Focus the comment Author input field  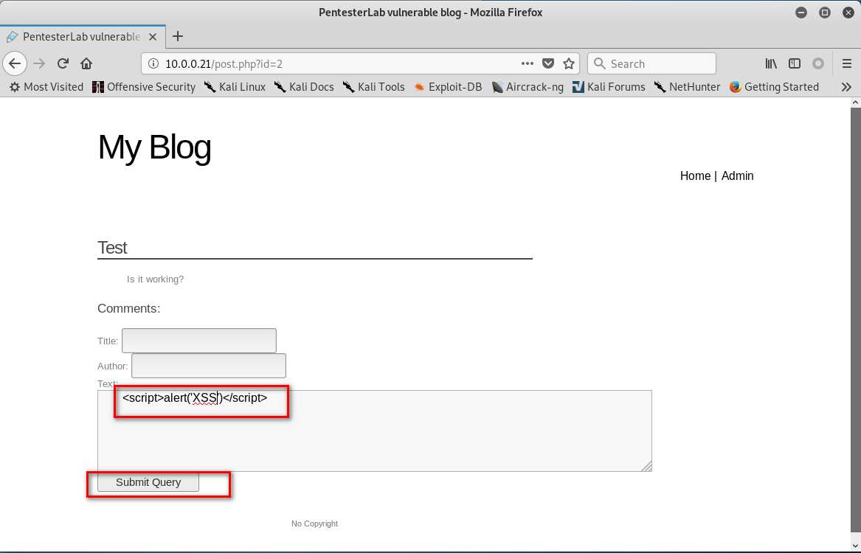(x=209, y=366)
